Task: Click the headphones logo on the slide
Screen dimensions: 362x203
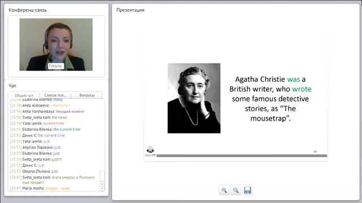Action: 150,151
